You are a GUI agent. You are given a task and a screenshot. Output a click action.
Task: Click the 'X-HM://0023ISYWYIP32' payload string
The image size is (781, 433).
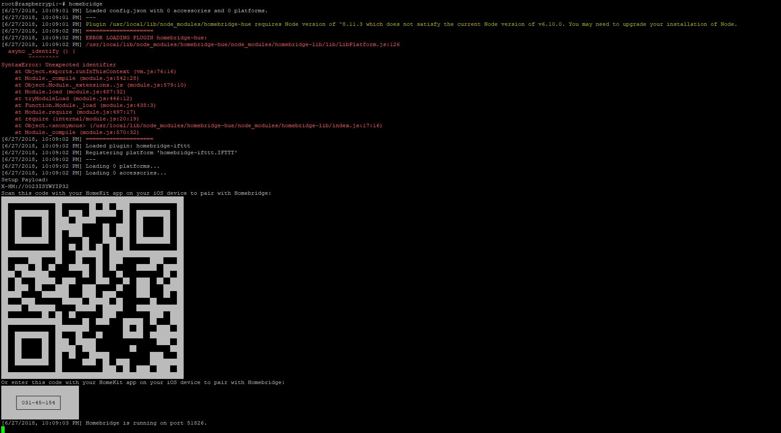tap(35, 186)
